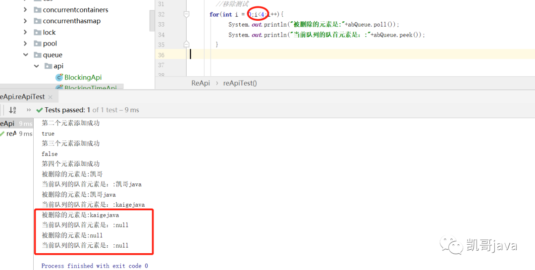The image size is (535, 270).
Task: Click the abQueue.poll() call in code
Action: 372,25
